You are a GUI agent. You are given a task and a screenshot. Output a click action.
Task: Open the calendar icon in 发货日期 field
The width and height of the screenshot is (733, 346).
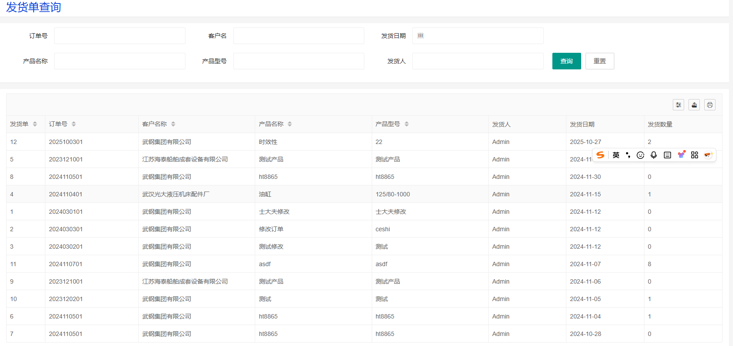tap(421, 36)
